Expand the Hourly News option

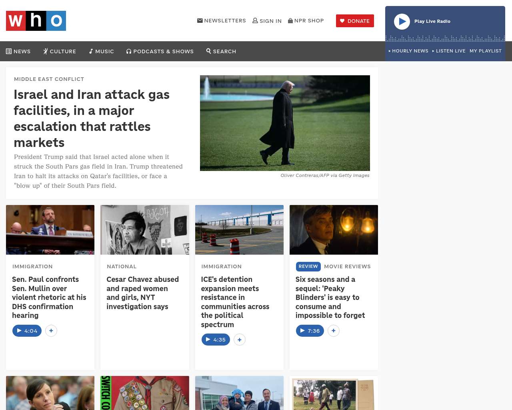click(408, 51)
